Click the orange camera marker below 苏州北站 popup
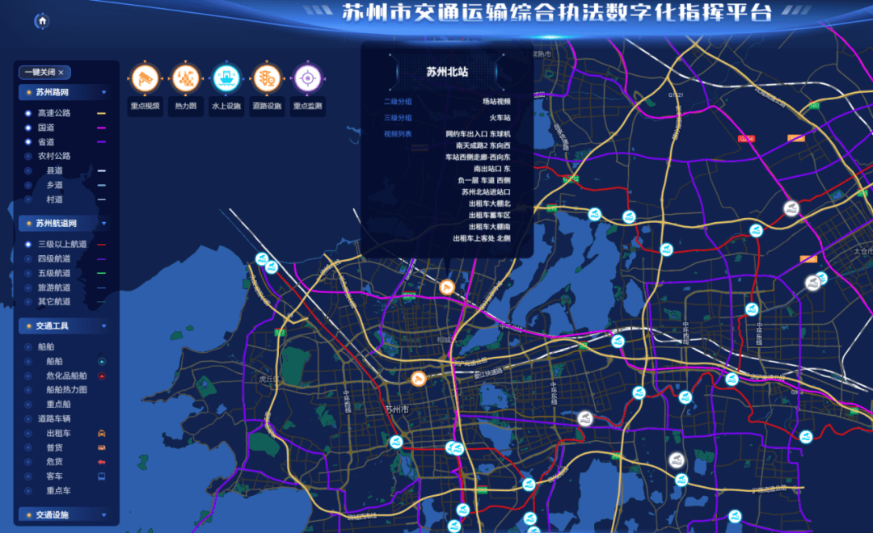 click(x=445, y=287)
